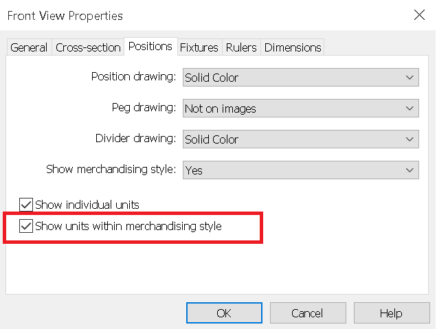This screenshot has height=329, width=437.
Task: Go to the Fixtures tab
Action: 199,47
